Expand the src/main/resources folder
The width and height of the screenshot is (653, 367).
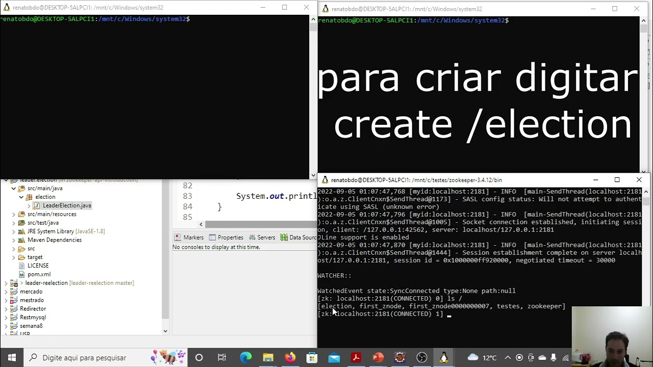[14, 214]
